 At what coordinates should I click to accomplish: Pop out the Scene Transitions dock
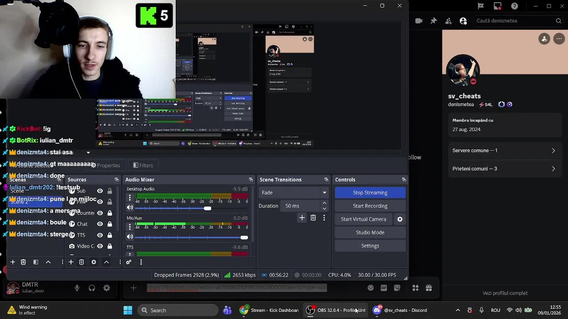tap(326, 180)
